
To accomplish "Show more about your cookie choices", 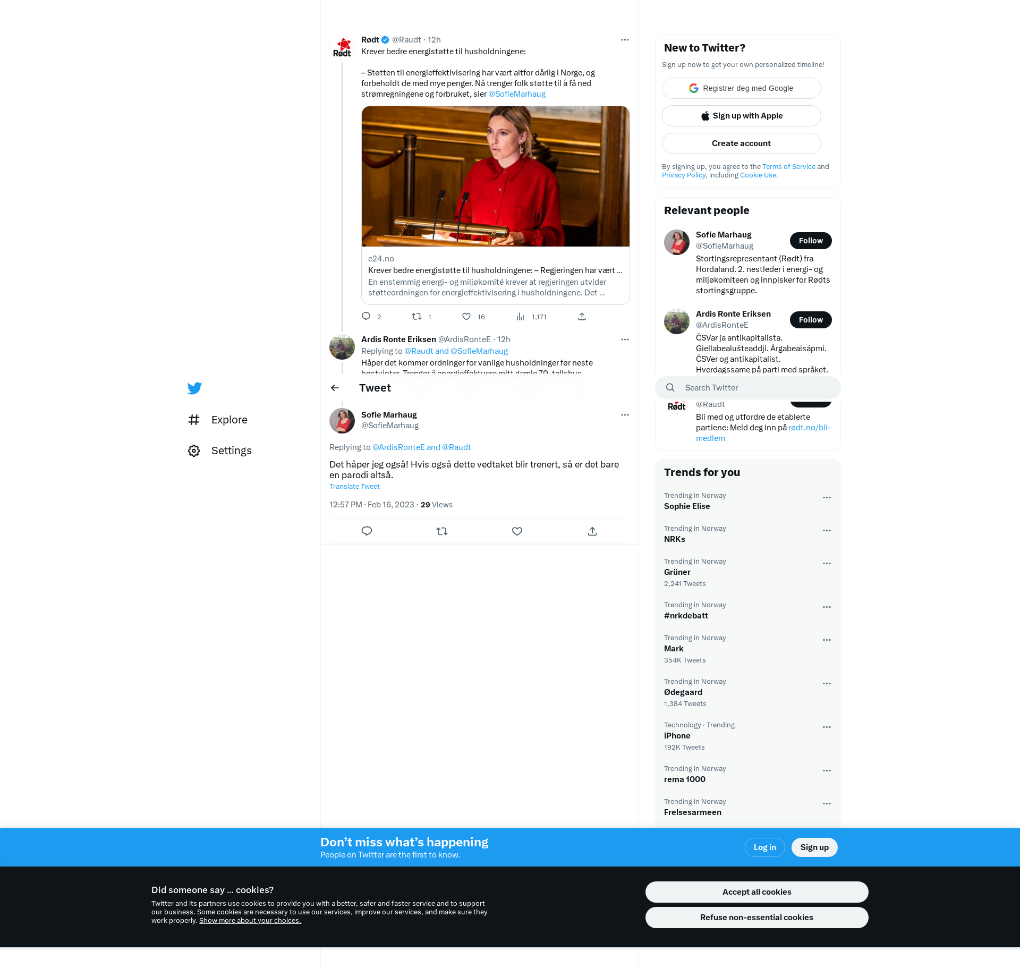I will (x=250, y=921).
